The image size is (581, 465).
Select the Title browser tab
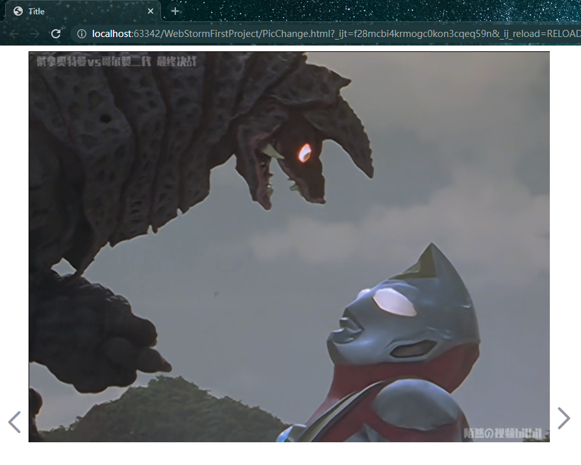(x=83, y=11)
